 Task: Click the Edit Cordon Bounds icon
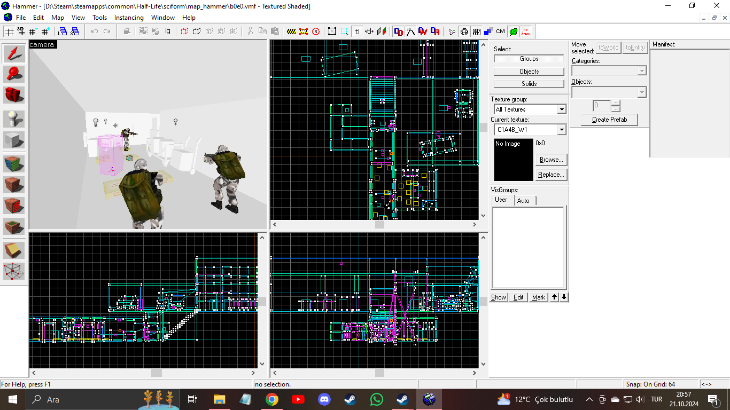point(304,31)
